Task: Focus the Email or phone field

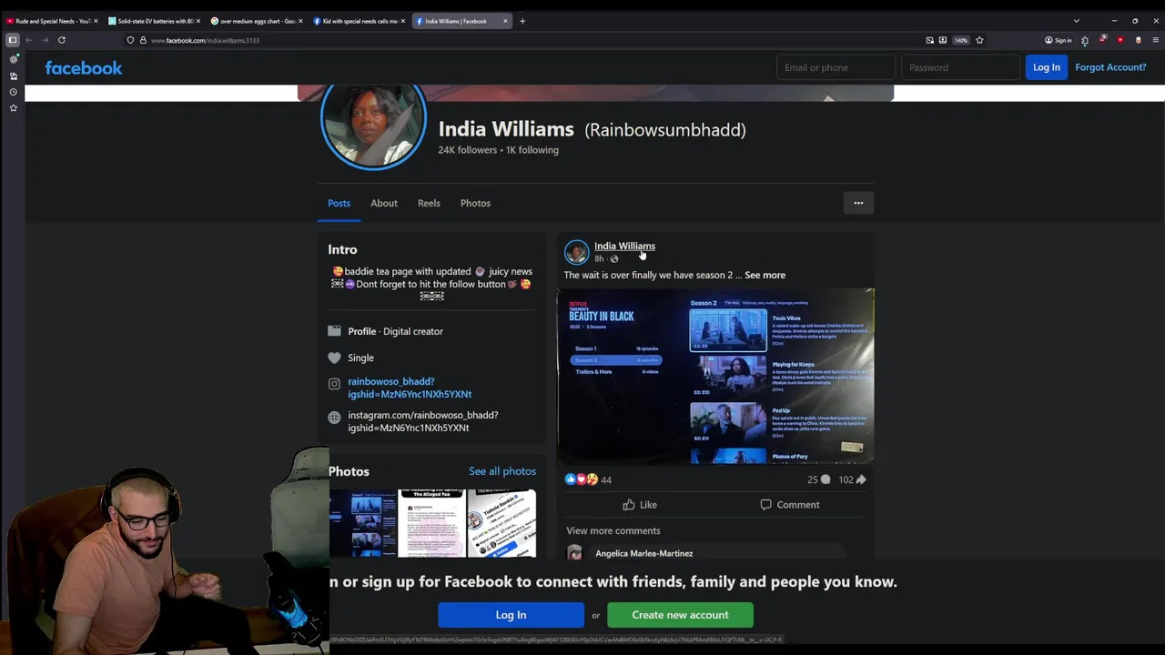Action: pos(836,67)
